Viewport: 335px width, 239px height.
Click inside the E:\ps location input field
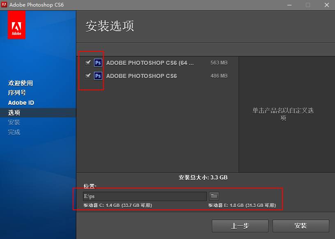point(144,196)
